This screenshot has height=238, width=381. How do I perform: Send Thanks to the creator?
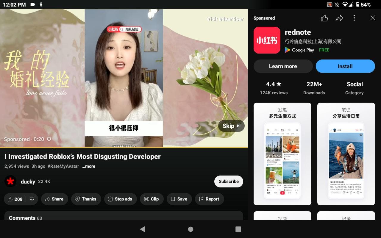coord(86,199)
